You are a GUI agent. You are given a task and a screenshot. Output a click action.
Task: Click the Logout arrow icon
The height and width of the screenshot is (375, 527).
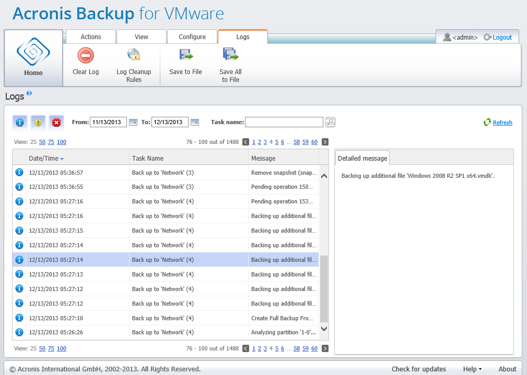point(487,37)
